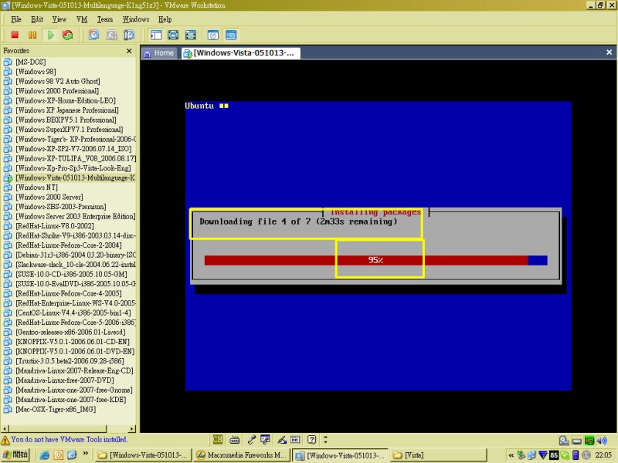This screenshot has height=463, width=618.
Task: Open the Edit menu
Action: [37, 19]
